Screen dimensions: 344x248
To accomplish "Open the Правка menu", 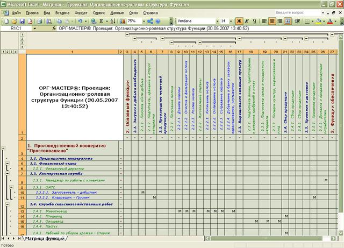I will (32, 13).
